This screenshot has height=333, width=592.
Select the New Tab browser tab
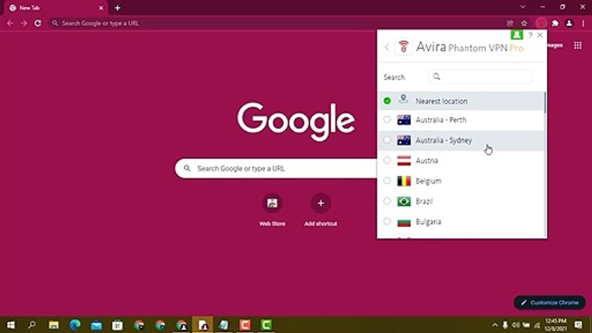pos(55,8)
